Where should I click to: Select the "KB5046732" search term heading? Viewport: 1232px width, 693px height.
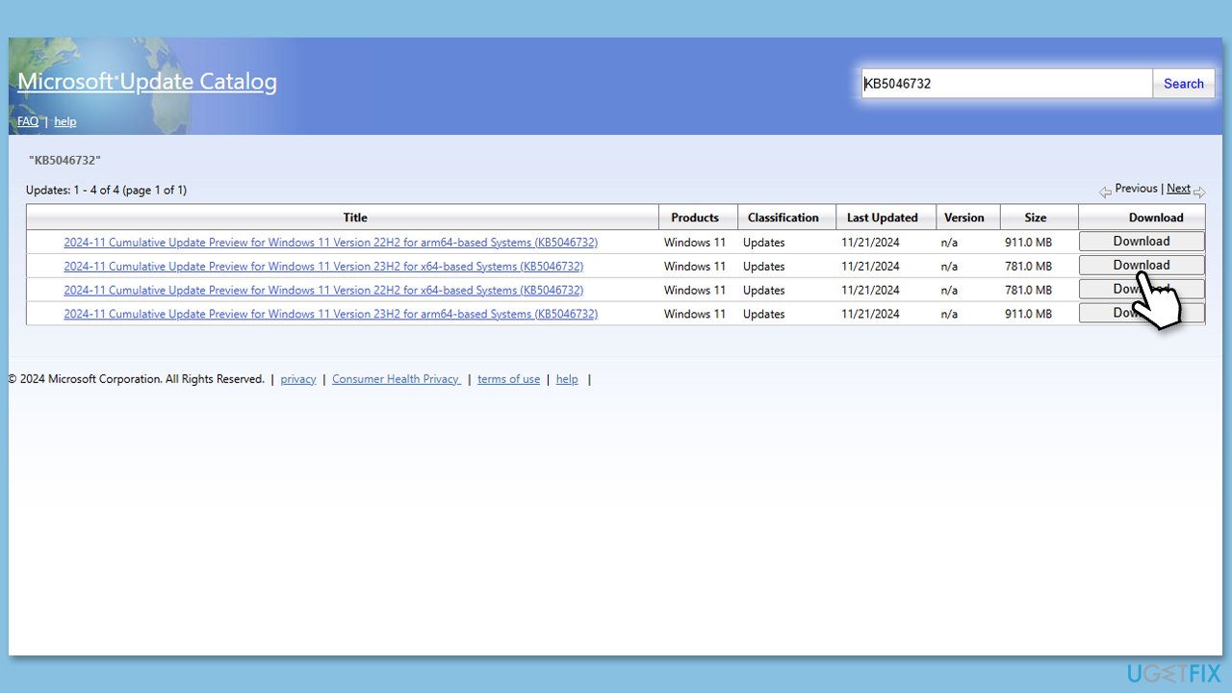click(x=64, y=160)
